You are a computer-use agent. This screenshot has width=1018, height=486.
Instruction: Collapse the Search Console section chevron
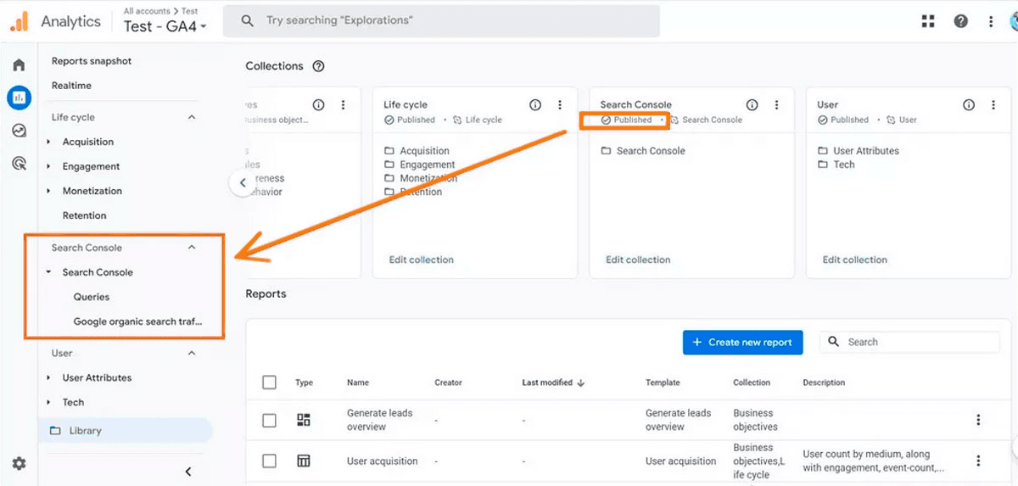coord(192,248)
